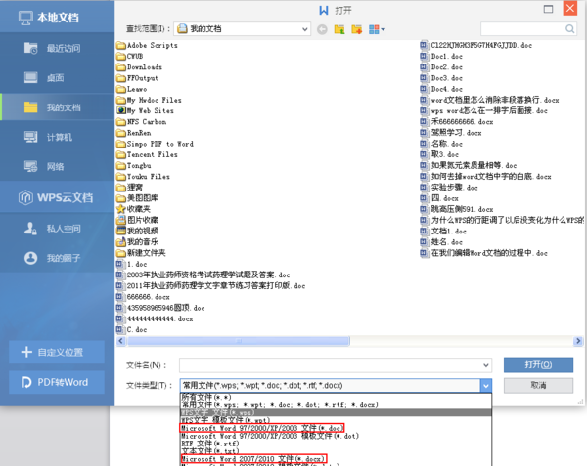The width and height of the screenshot is (587, 466).
Task: Choose 文本文件(*.txt) file type
Action: point(336,451)
